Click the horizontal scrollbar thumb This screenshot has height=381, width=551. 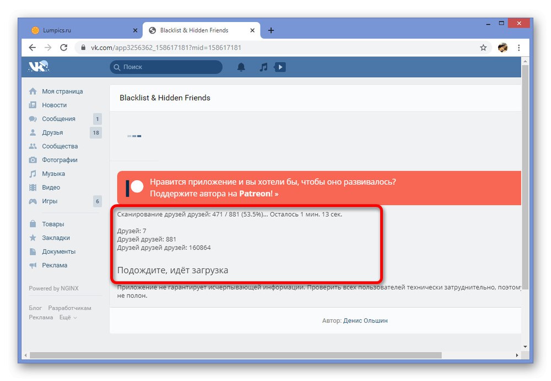[236, 355]
